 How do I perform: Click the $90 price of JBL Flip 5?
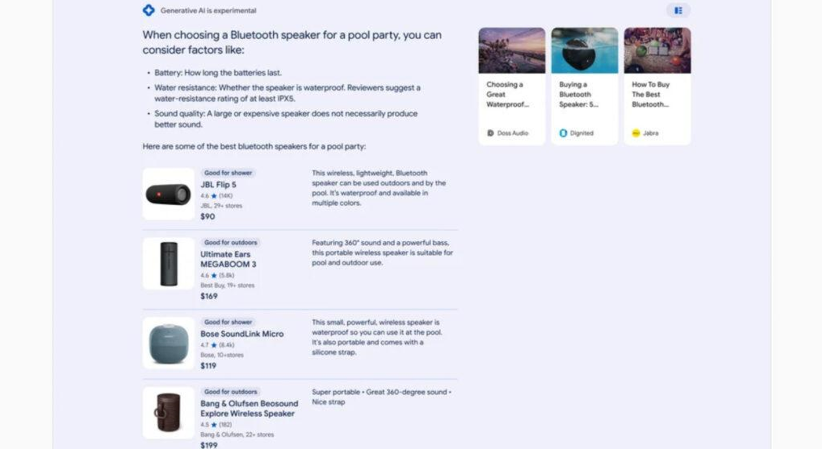[207, 216]
